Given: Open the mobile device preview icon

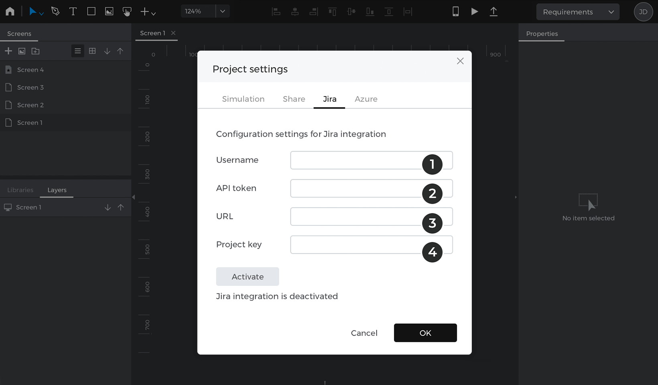Looking at the screenshot, I should tap(456, 12).
